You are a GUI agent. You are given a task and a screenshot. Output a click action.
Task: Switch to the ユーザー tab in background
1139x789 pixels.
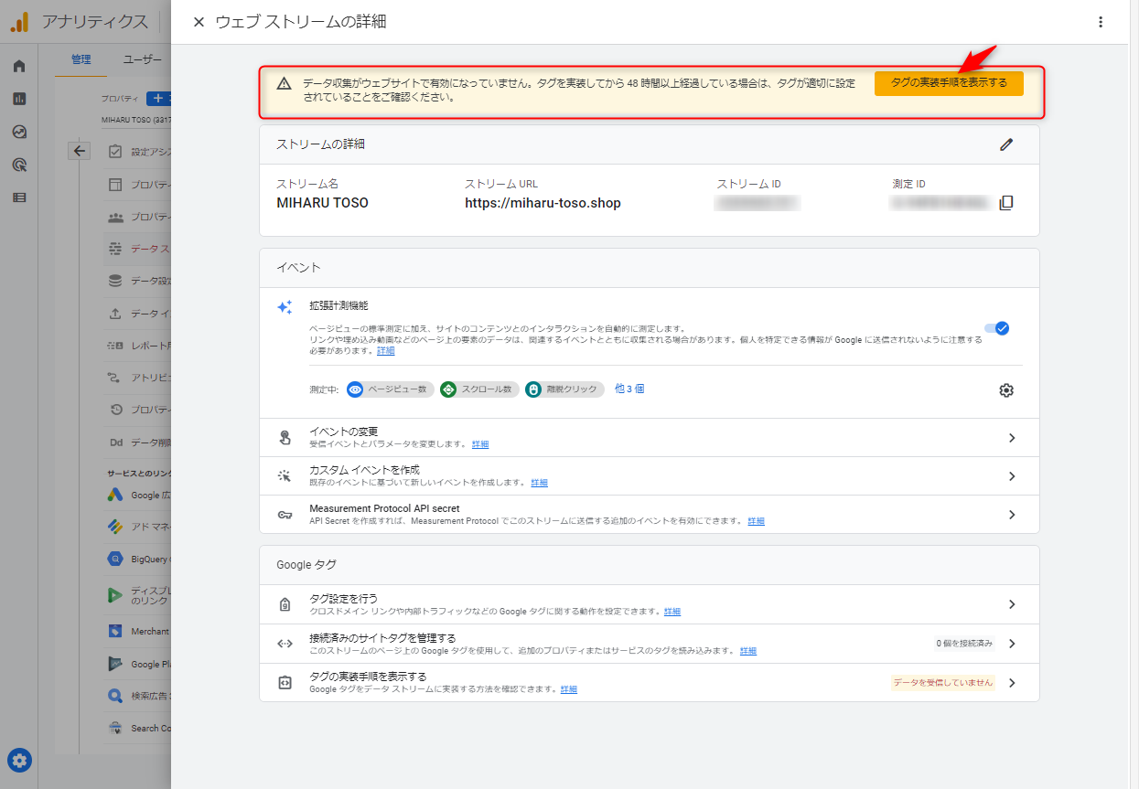[x=143, y=59]
